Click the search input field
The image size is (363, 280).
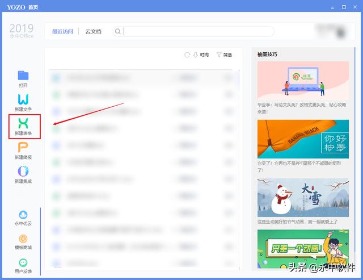[199, 32]
